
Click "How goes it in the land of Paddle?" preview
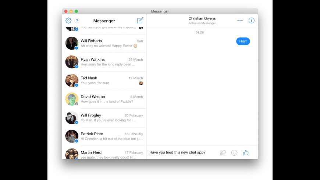(107, 101)
